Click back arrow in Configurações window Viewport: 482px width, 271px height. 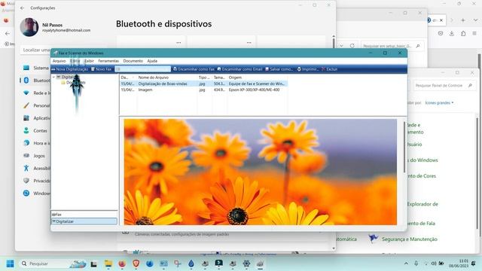pyautogui.click(x=22, y=8)
